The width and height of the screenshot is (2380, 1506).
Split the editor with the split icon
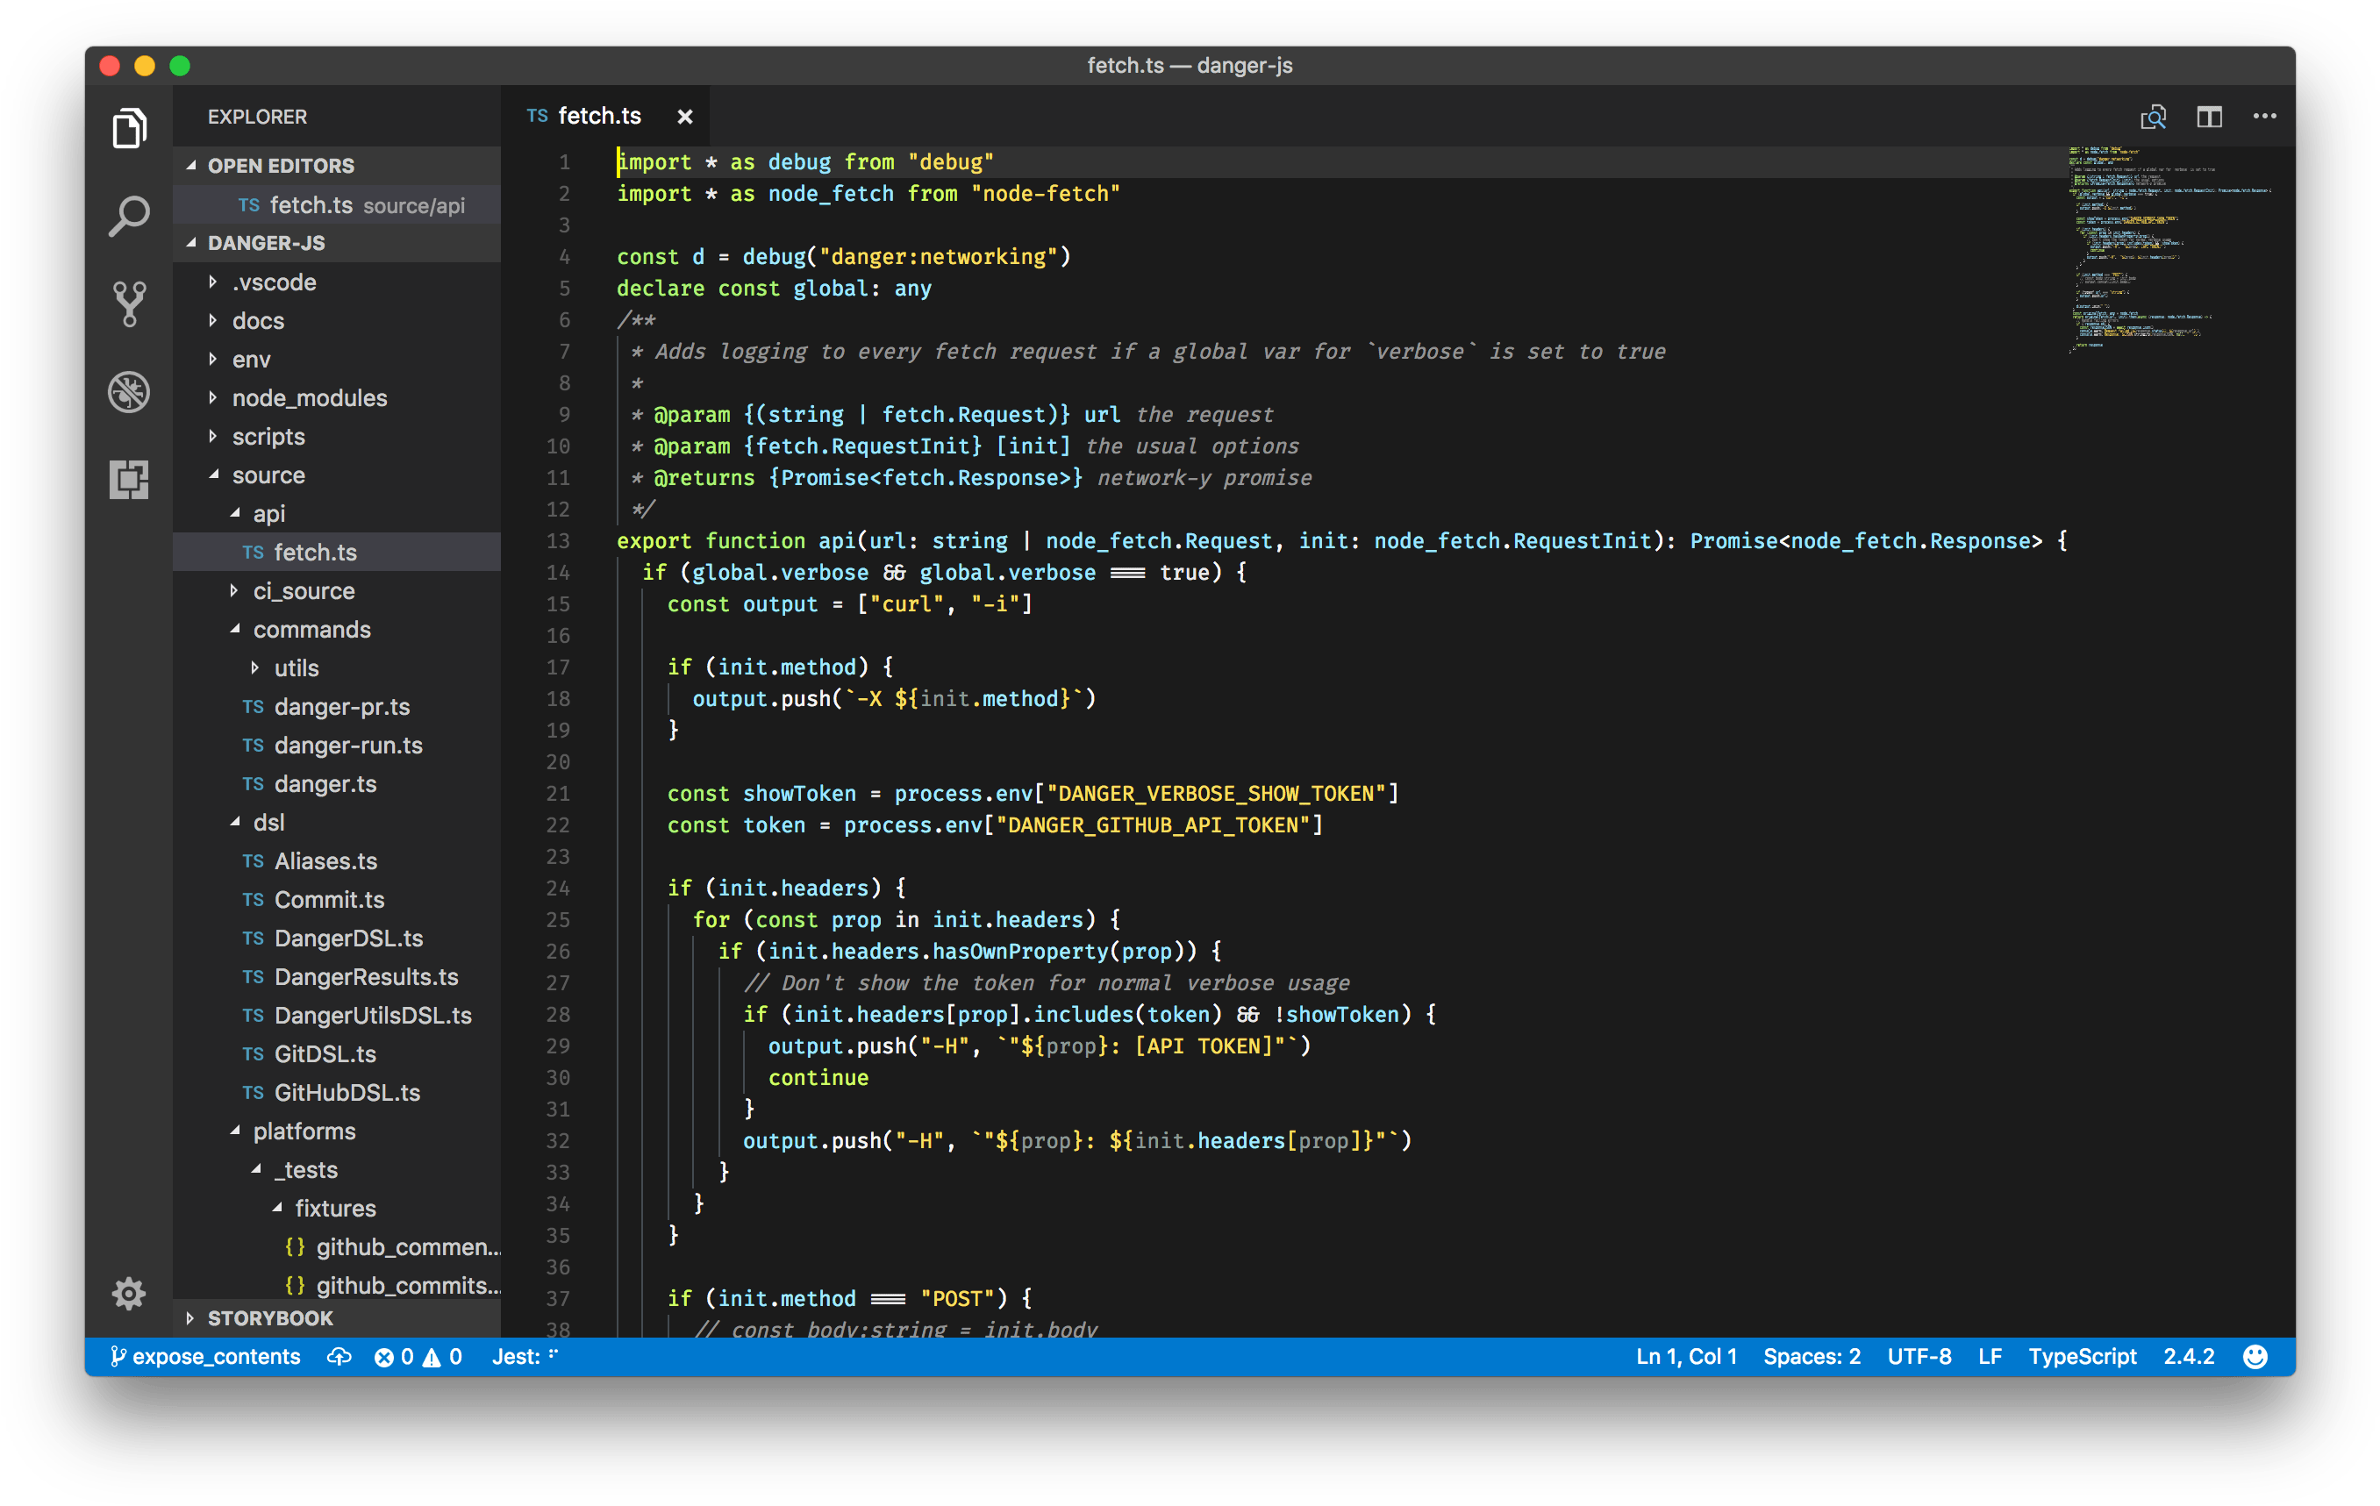coord(2209,117)
